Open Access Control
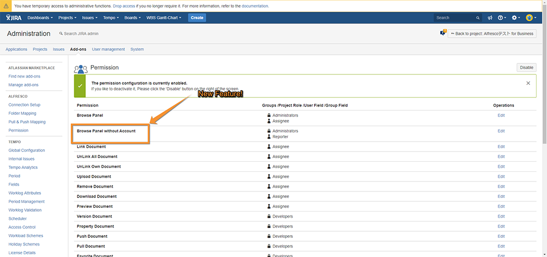 coord(22,227)
